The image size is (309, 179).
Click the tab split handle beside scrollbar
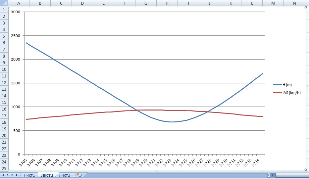point(268,175)
